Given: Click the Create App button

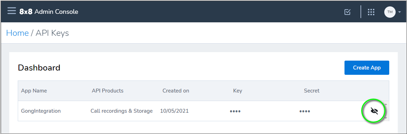Looking at the screenshot, I should [x=367, y=68].
